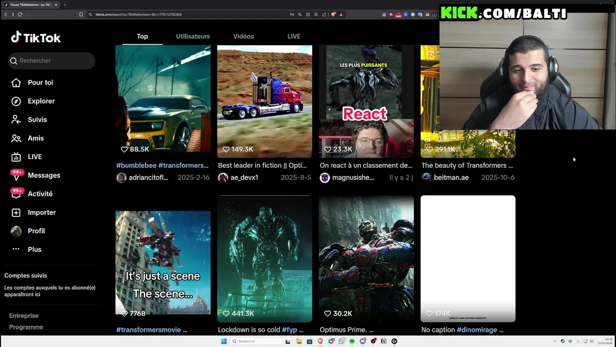The height and width of the screenshot is (347, 616).
Task: Open beitman.ae user profile link
Action: [x=451, y=177]
